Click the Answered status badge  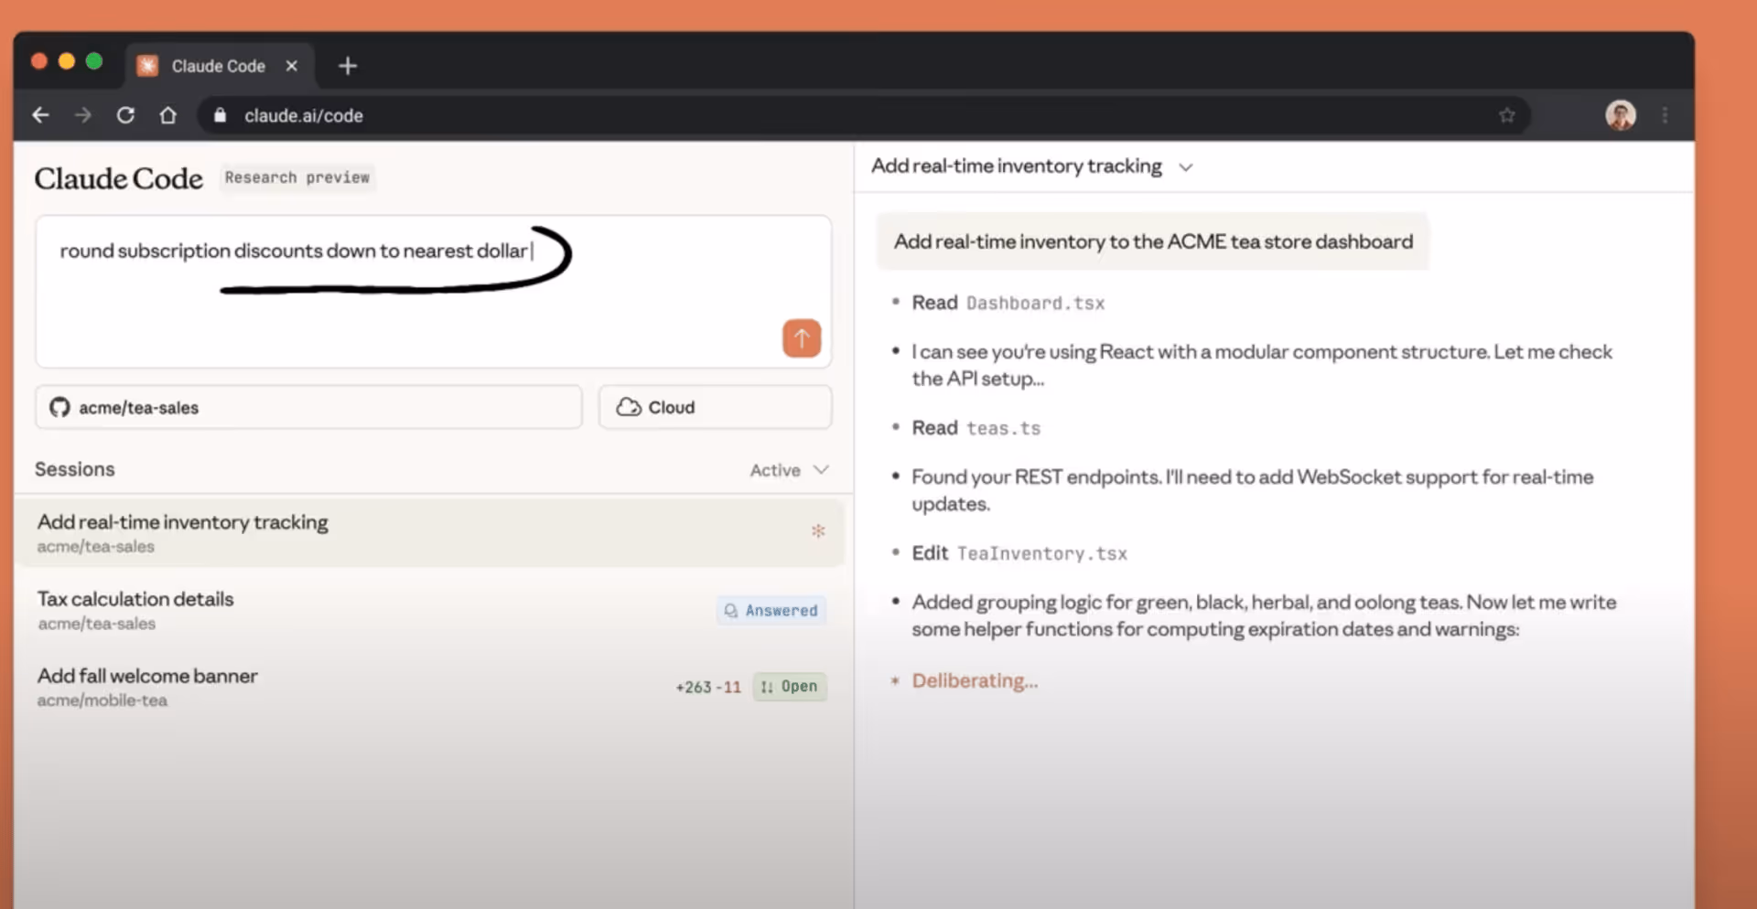pos(771,610)
